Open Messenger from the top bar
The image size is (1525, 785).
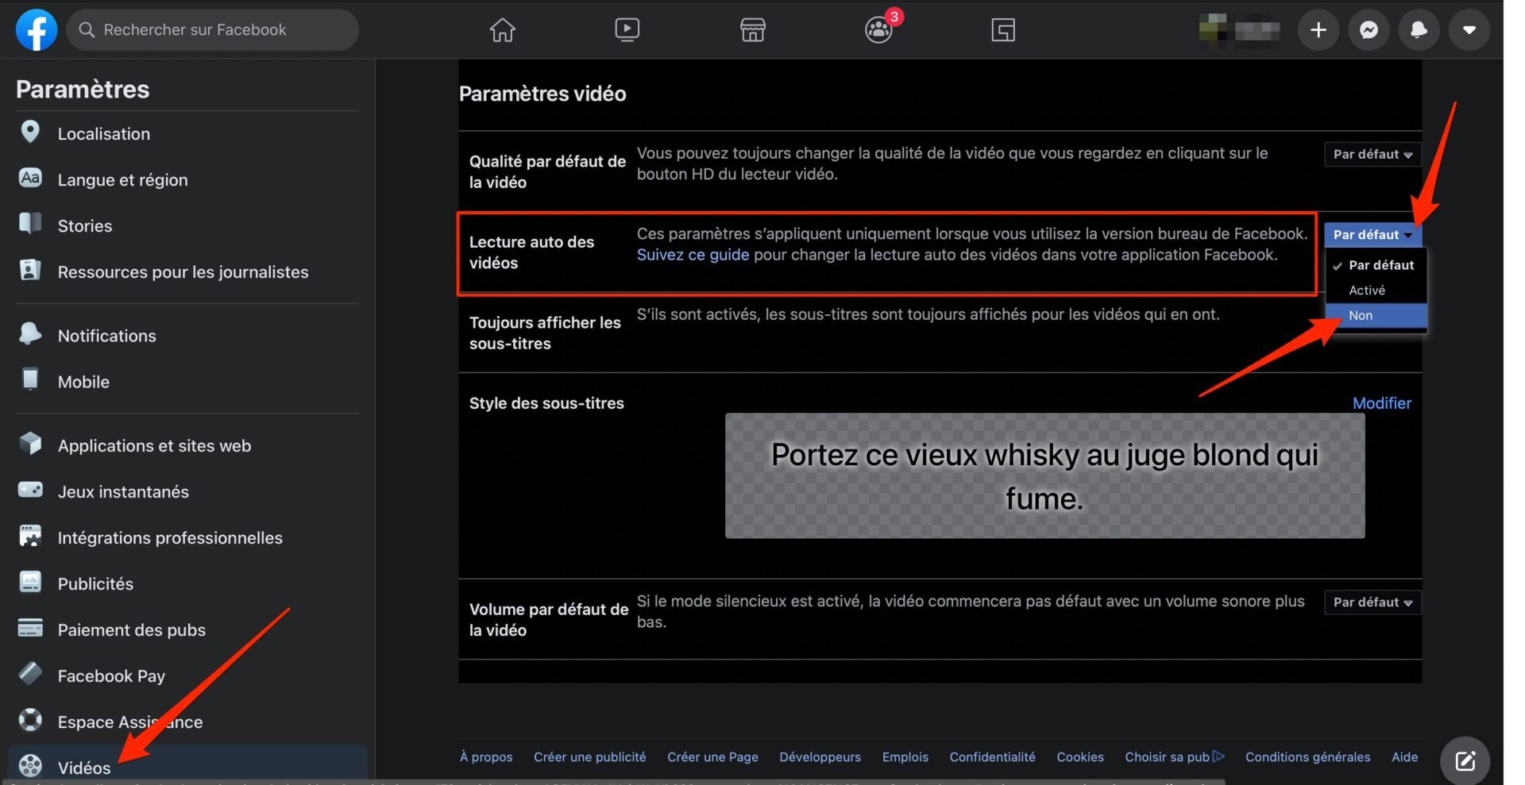1369,30
